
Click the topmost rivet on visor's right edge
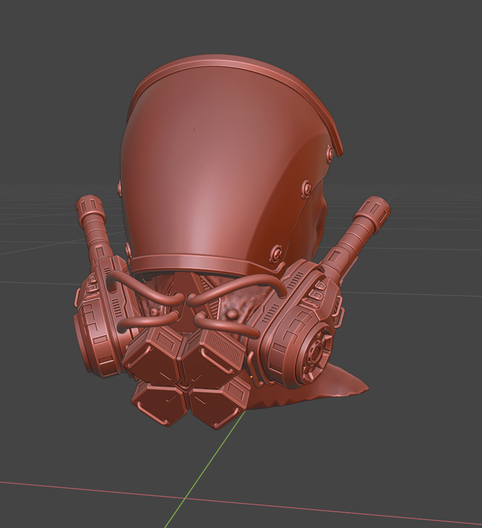pyautogui.click(x=330, y=154)
